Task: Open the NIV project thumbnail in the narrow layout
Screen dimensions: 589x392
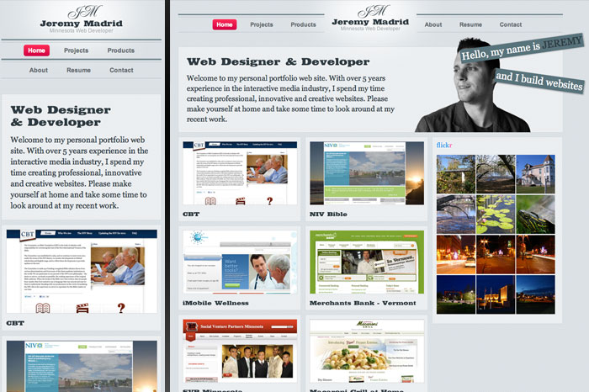Action: point(82,367)
